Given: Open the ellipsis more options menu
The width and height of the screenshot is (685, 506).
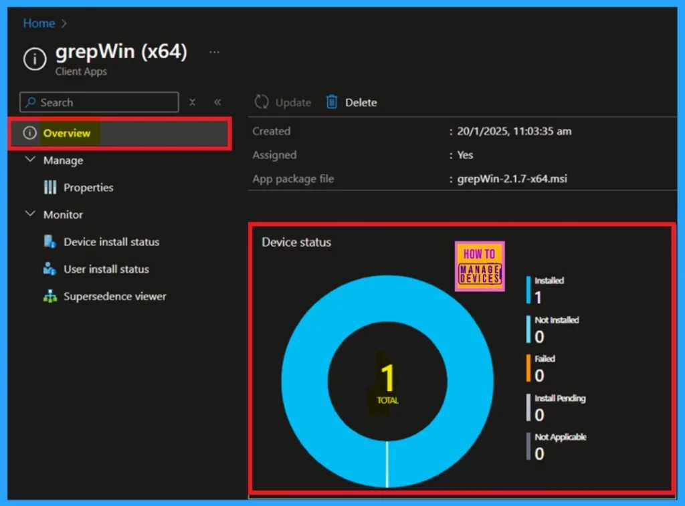Looking at the screenshot, I should click(x=214, y=52).
